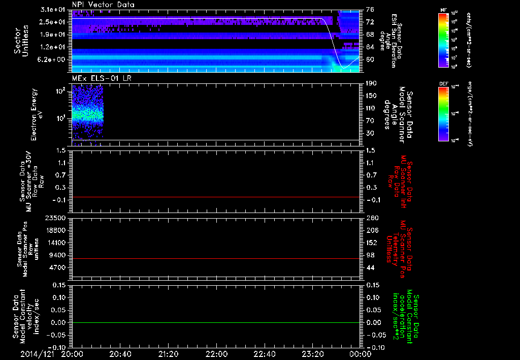
Task: Click the white sun elevation curve dip
Action: [x=344, y=68]
